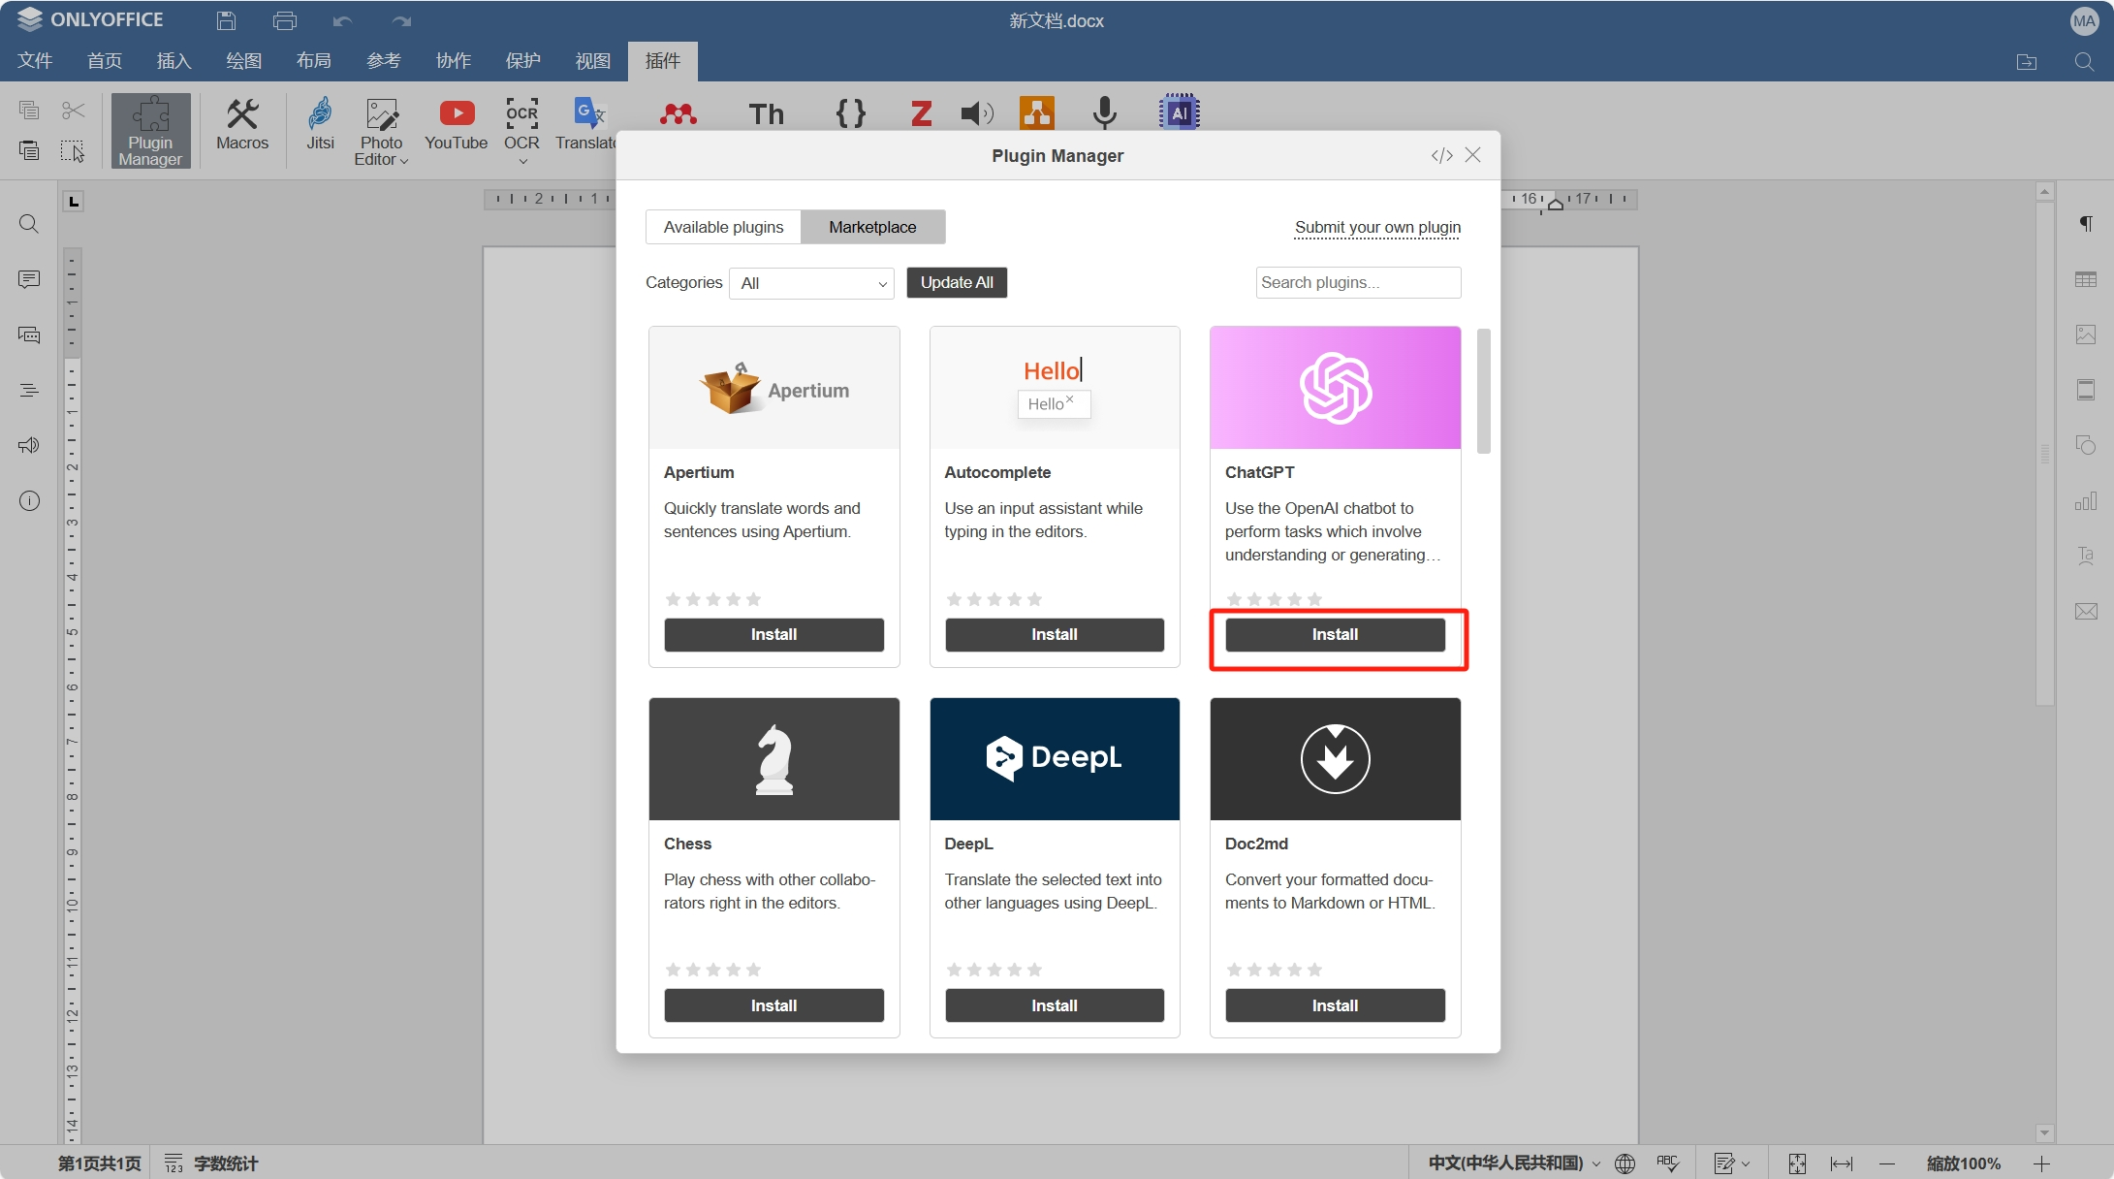Screen dimensions: 2114x1179
Task: Install the DeepL plugin
Action: click(1055, 1005)
